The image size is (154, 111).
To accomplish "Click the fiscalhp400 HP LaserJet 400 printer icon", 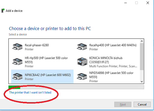I will click(82, 47).
